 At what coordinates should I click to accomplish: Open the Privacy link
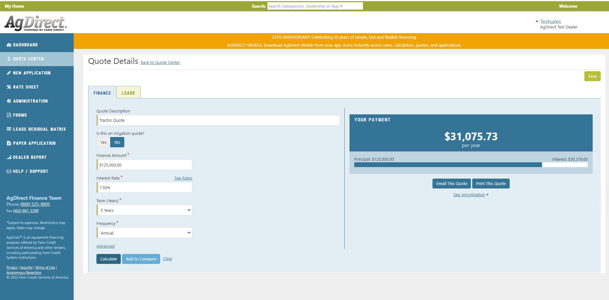(12, 268)
